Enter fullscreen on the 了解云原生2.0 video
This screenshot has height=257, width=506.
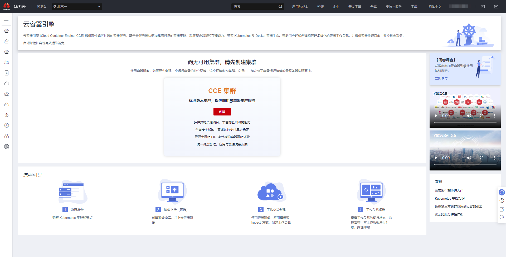tap(482, 158)
